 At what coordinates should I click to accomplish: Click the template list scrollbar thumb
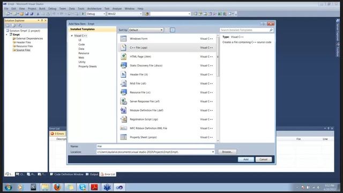tap(218, 57)
